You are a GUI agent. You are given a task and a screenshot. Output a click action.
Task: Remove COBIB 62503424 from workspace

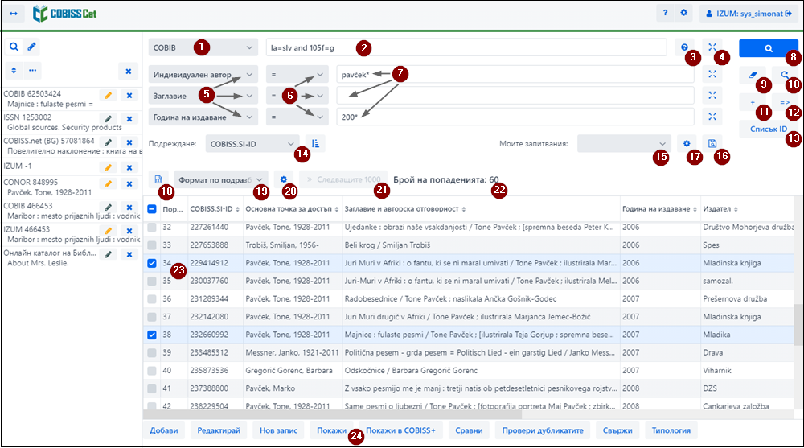point(129,96)
